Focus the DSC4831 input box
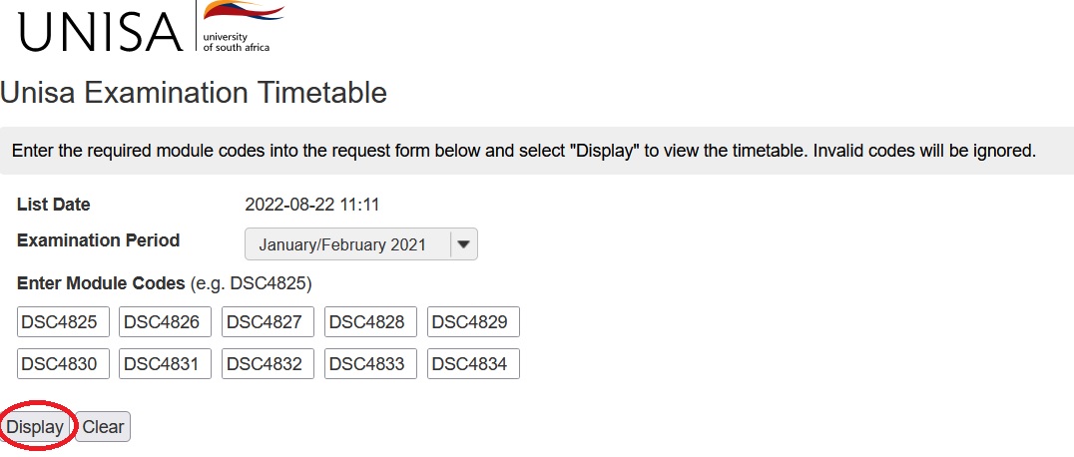The height and width of the screenshot is (457, 1074). pyautogui.click(x=166, y=364)
